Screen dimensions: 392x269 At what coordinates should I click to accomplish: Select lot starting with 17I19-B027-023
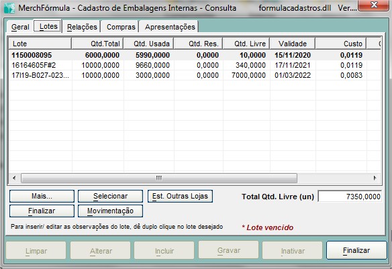195,75
